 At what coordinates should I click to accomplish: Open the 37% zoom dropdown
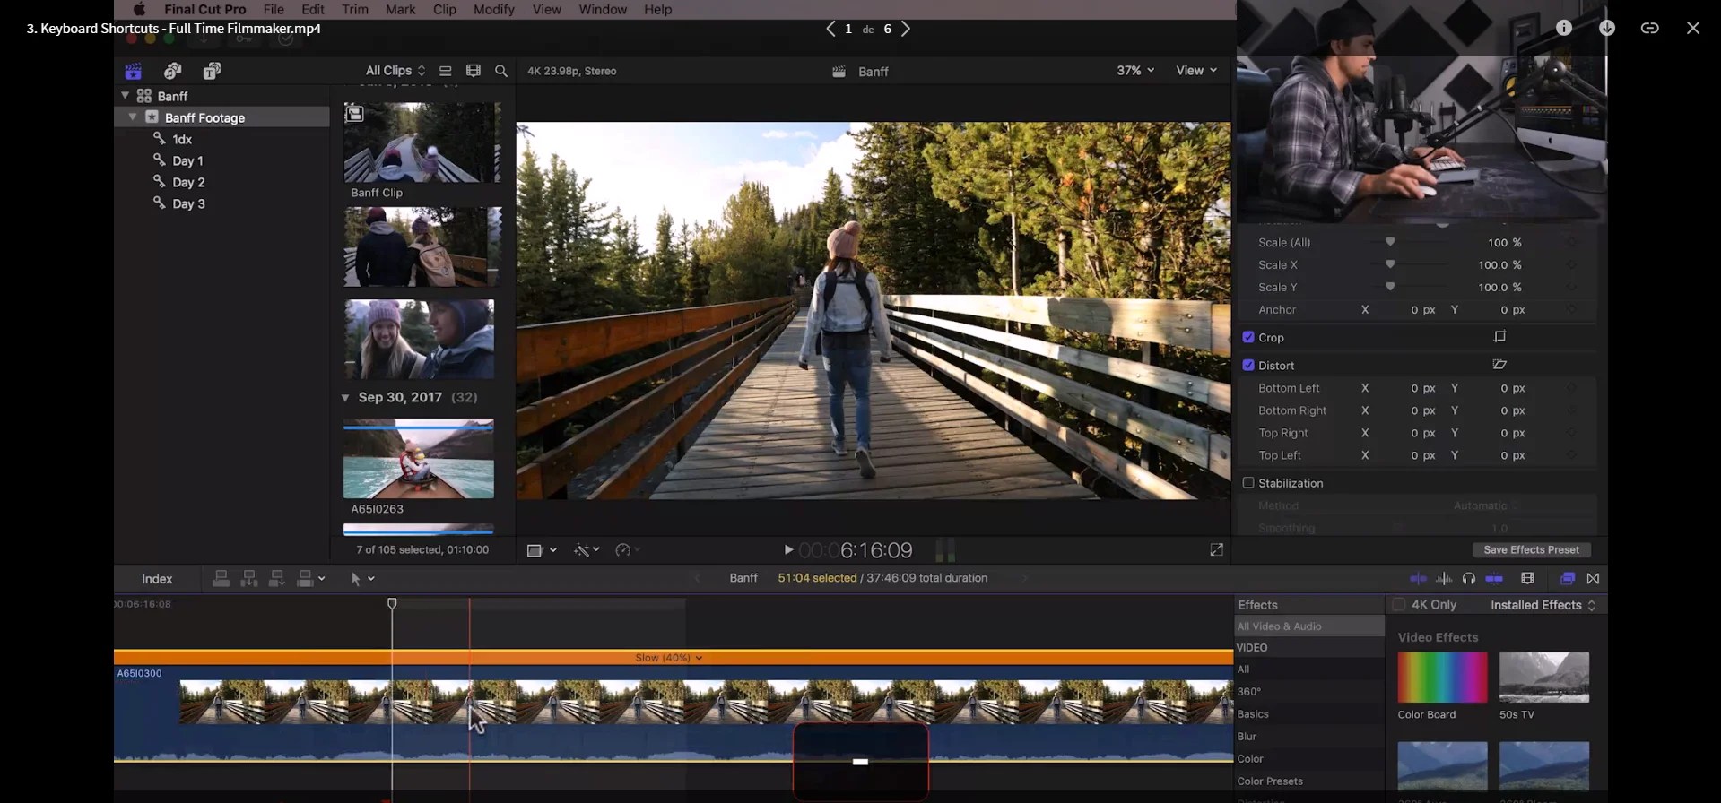[1134, 71]
